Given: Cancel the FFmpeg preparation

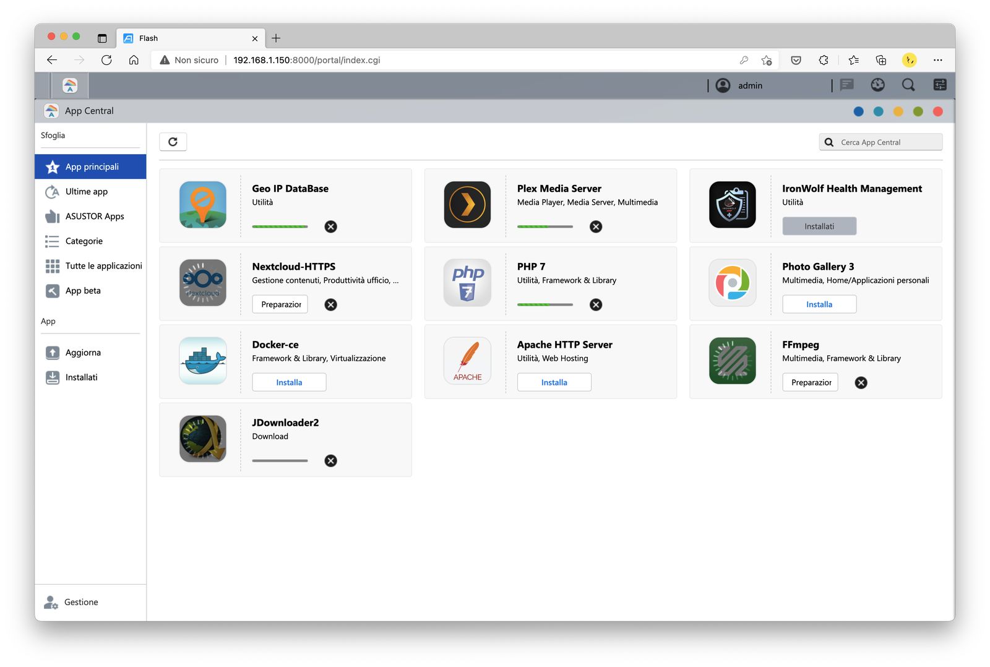Looking at the screenshot, I should pos(861,382).
